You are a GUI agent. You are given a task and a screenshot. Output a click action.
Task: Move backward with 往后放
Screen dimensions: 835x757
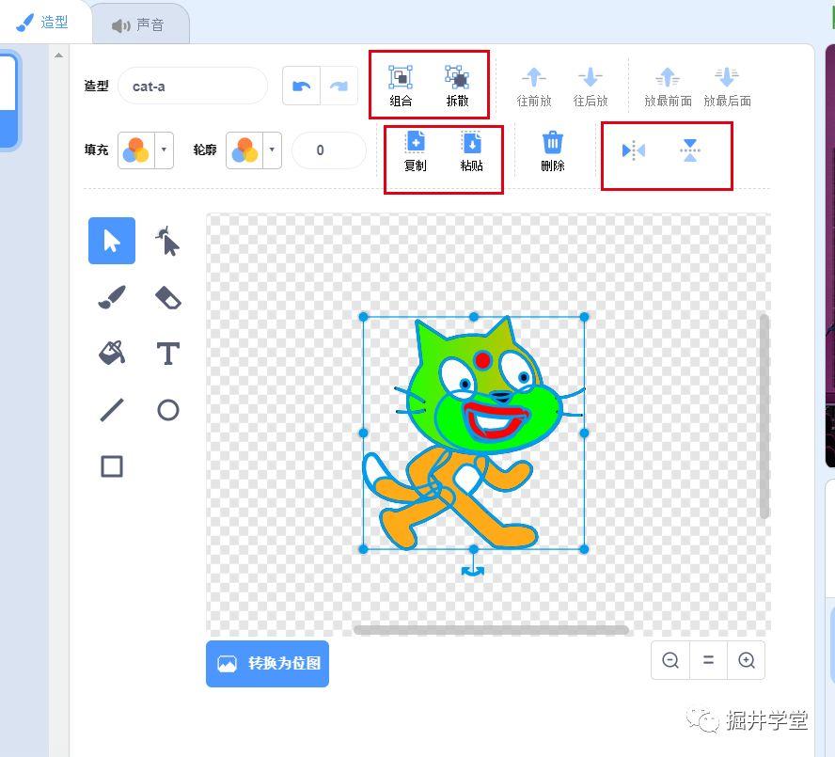click(x=590, y=87)
